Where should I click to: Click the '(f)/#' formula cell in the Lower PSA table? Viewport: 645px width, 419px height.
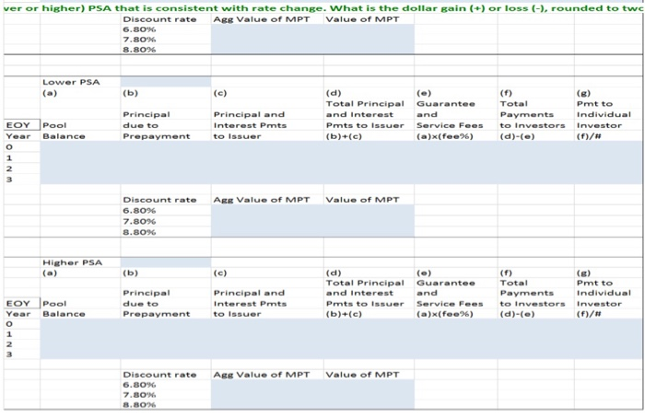[x=589, y=136]
